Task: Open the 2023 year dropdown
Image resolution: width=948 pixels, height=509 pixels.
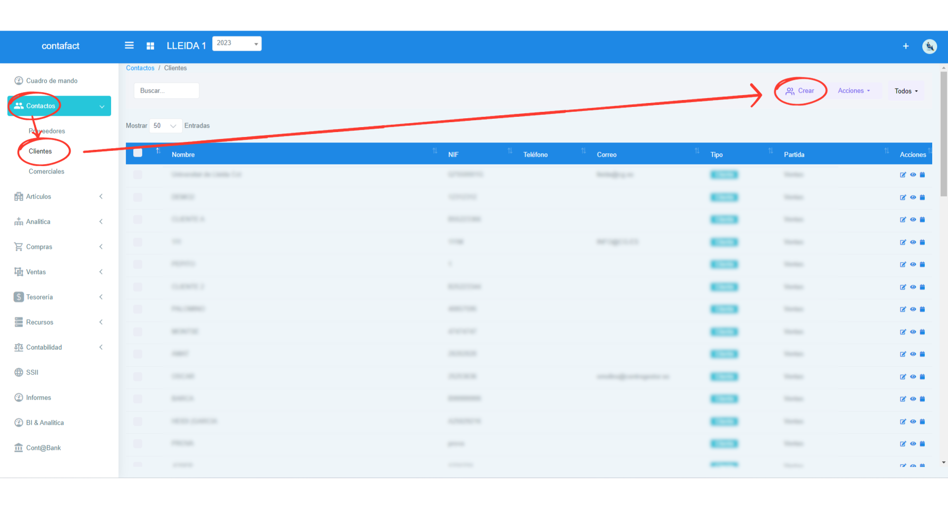Action: tap(237, 43)
